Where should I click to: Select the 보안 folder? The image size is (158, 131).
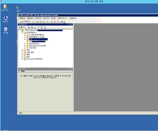pyautogui.click(x=28, y=50)
